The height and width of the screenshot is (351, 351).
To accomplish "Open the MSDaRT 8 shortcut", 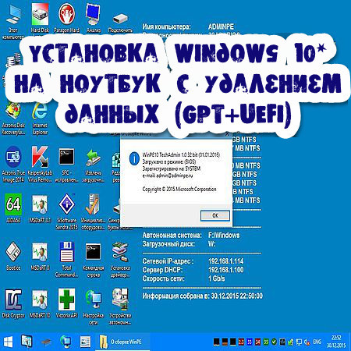I will (40, 257).
